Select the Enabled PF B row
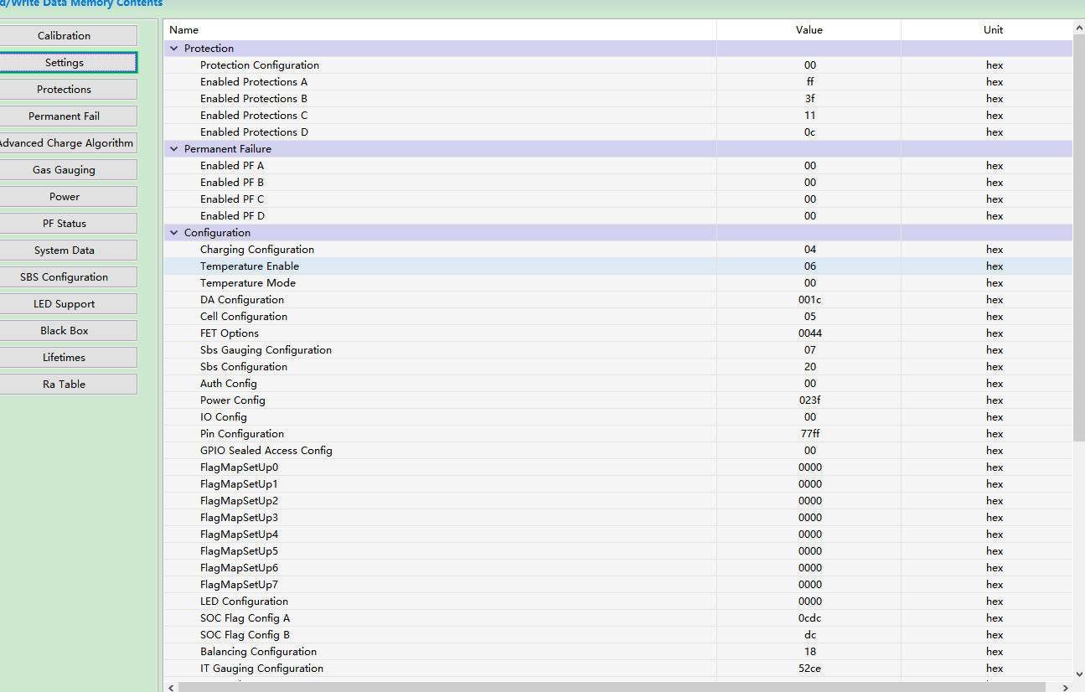 click(618, 183)
